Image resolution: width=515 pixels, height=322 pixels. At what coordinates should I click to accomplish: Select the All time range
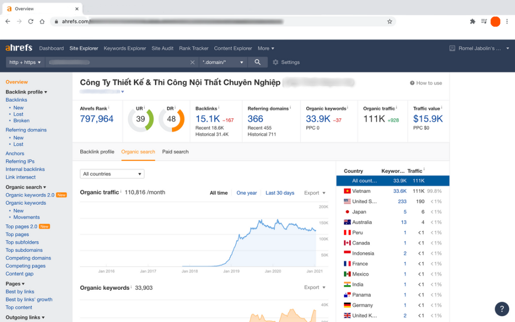tap(218, 193)
